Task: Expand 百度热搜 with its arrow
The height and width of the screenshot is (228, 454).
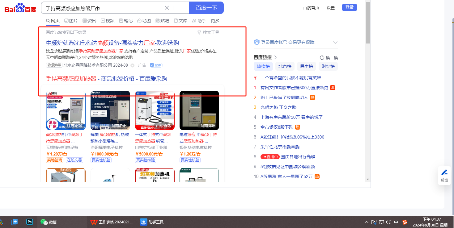Action: click(x=275, y=57)
